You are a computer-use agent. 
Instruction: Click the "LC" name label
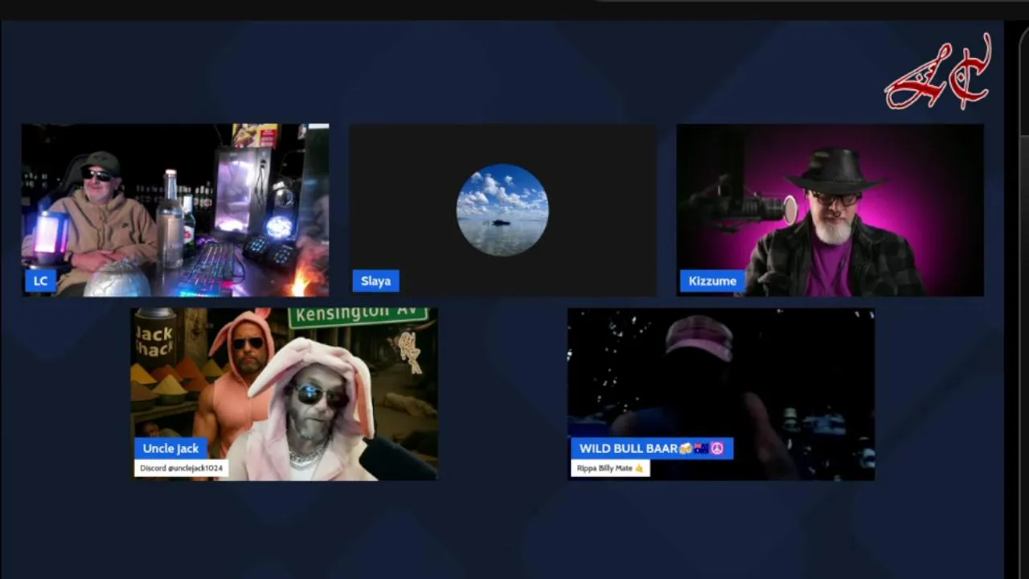40,281
